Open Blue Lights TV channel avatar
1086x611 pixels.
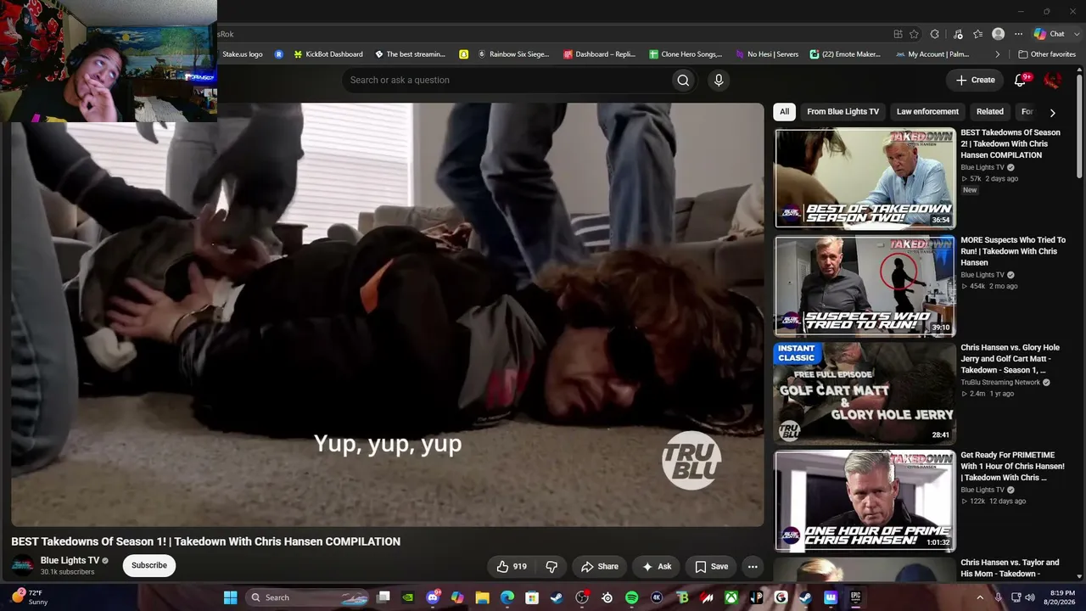point(23,565)
